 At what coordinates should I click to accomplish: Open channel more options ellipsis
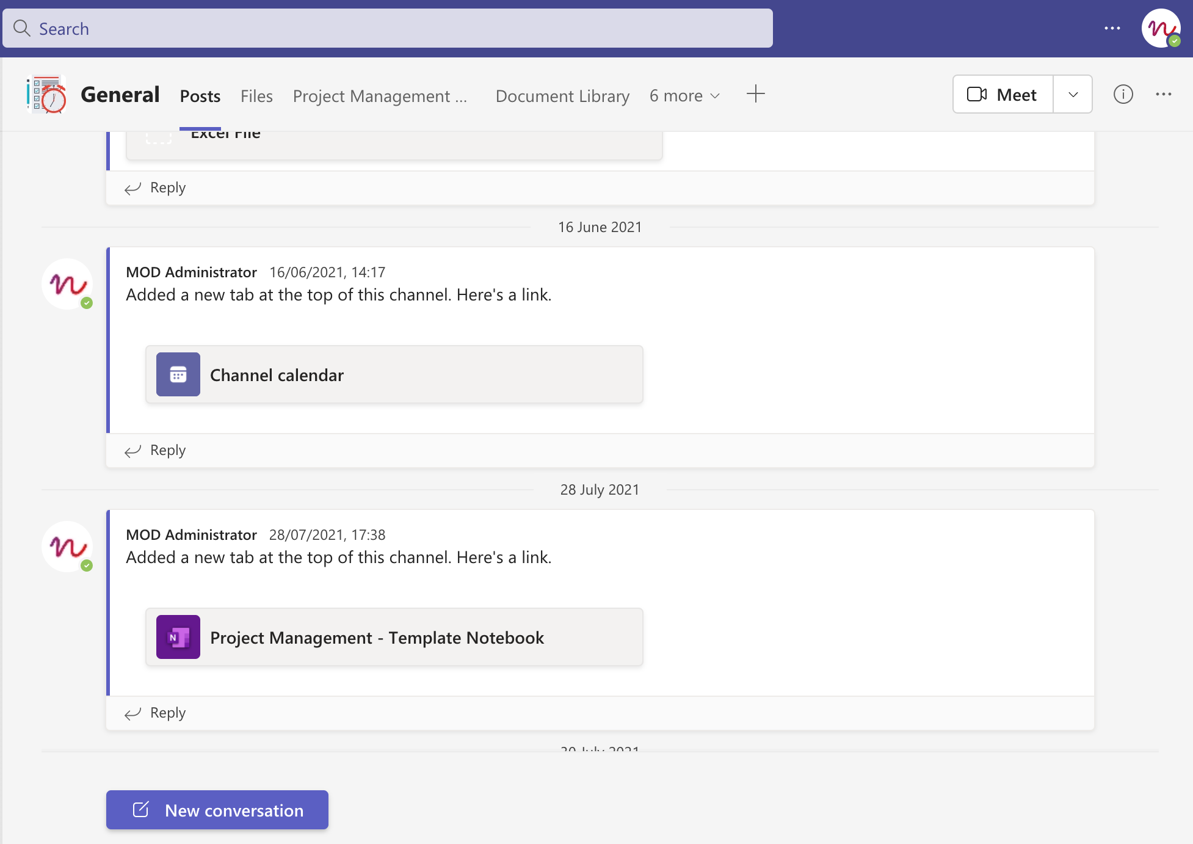(1163, 94)
